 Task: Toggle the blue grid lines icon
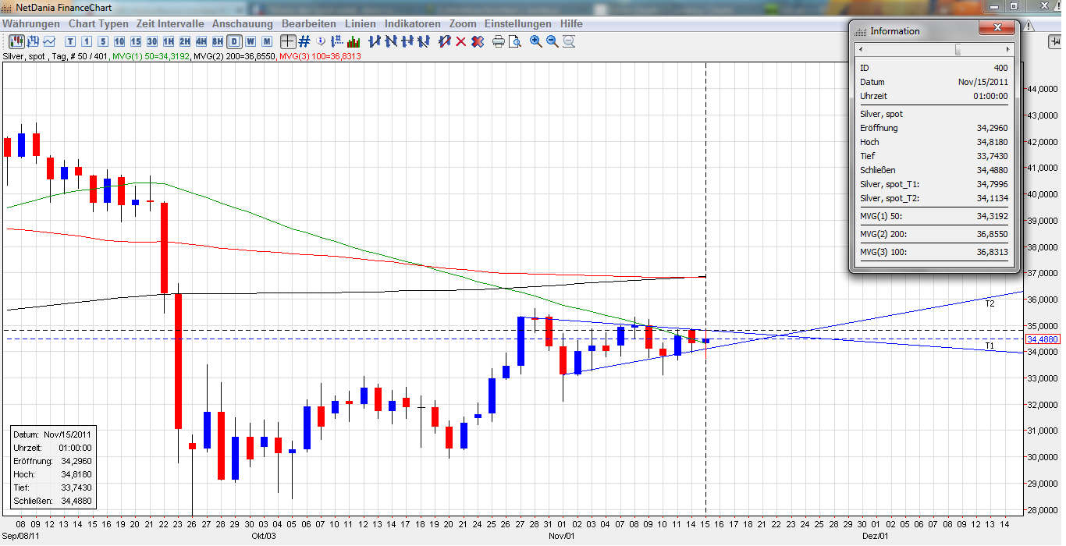(x=304, y=41)
